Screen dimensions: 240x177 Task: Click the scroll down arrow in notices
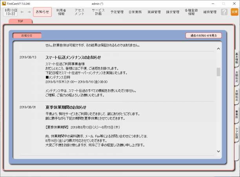coord(218,151)
